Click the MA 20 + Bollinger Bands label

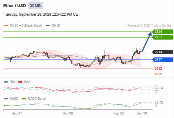point(26,26)
